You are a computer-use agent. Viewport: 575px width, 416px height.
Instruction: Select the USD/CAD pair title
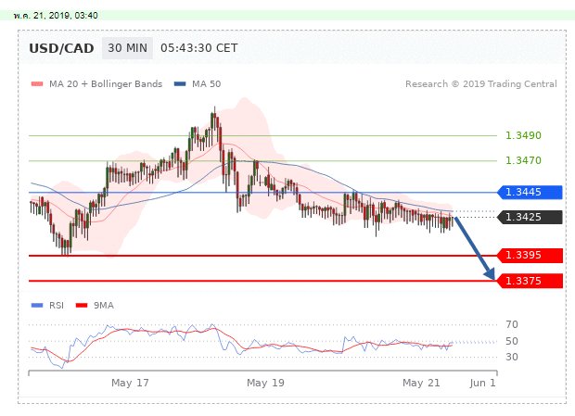(x=61, y=48)
